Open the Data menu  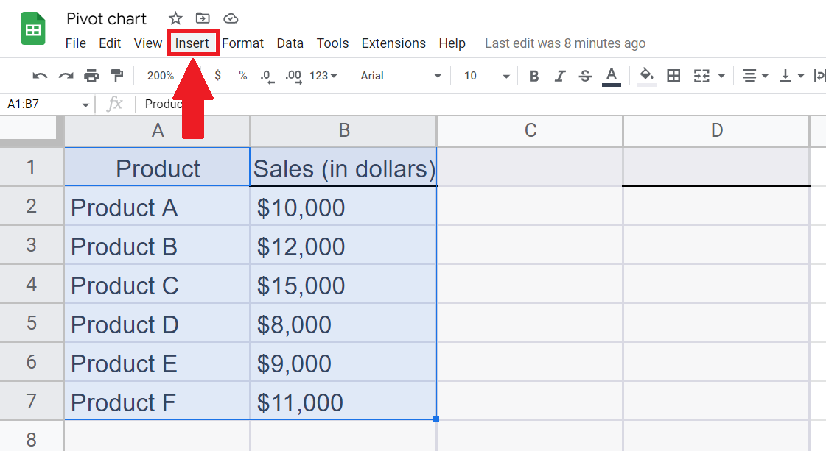(290, 43)
